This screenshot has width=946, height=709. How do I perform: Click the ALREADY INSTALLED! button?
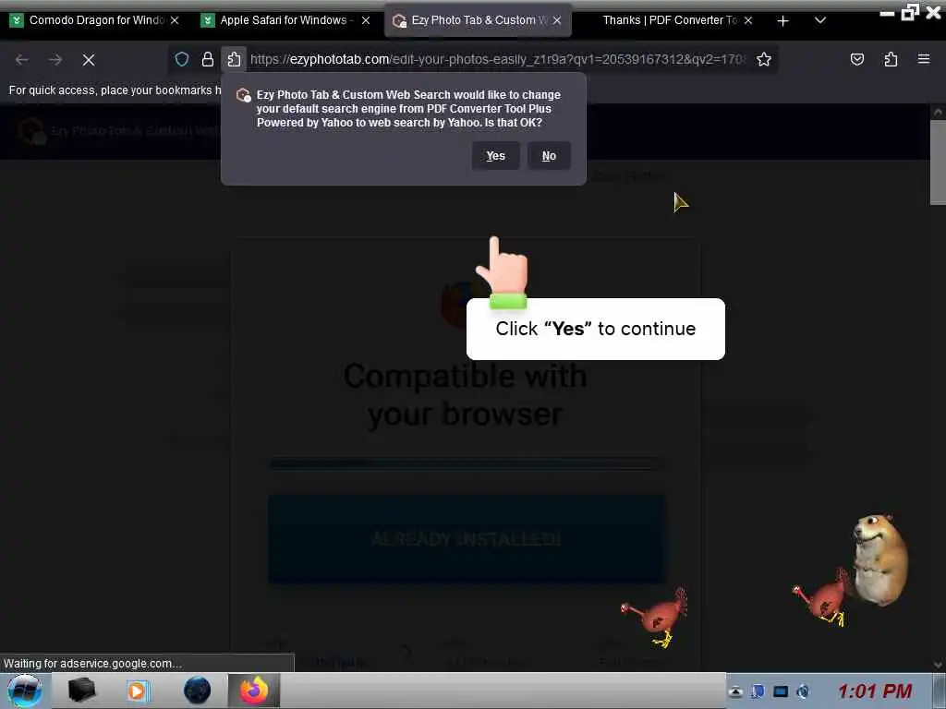click(467, 539)
